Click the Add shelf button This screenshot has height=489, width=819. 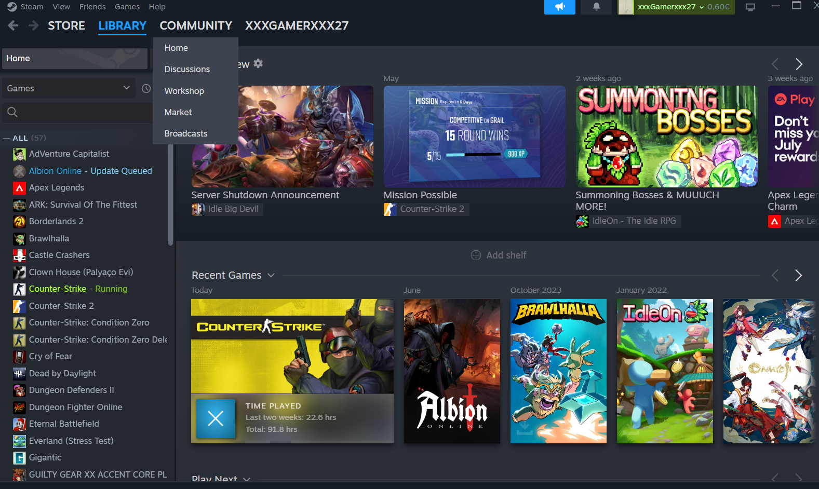498,255
